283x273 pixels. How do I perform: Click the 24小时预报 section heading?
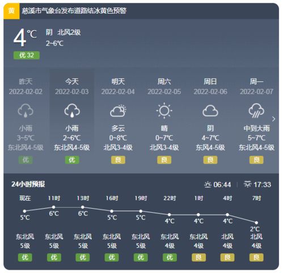(28, 184)
